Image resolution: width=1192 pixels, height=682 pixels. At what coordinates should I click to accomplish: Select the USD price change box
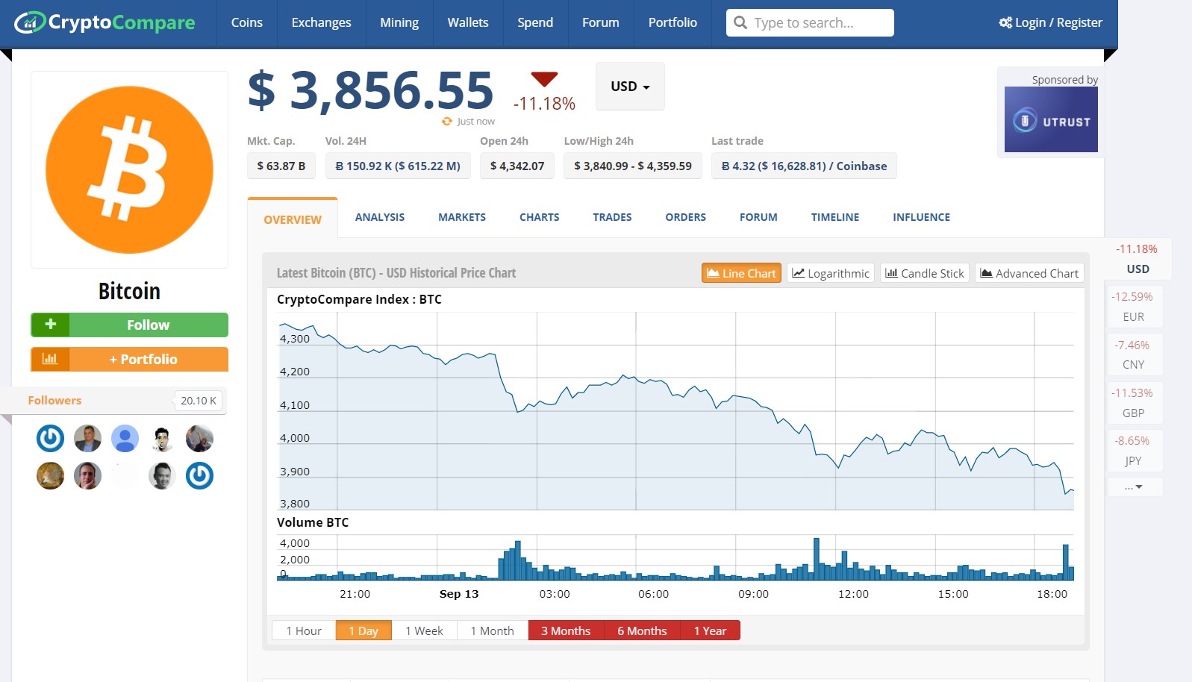1138,259
